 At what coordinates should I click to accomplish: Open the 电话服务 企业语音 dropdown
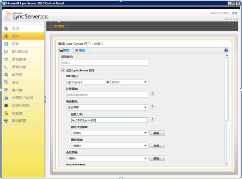(107, 107)
